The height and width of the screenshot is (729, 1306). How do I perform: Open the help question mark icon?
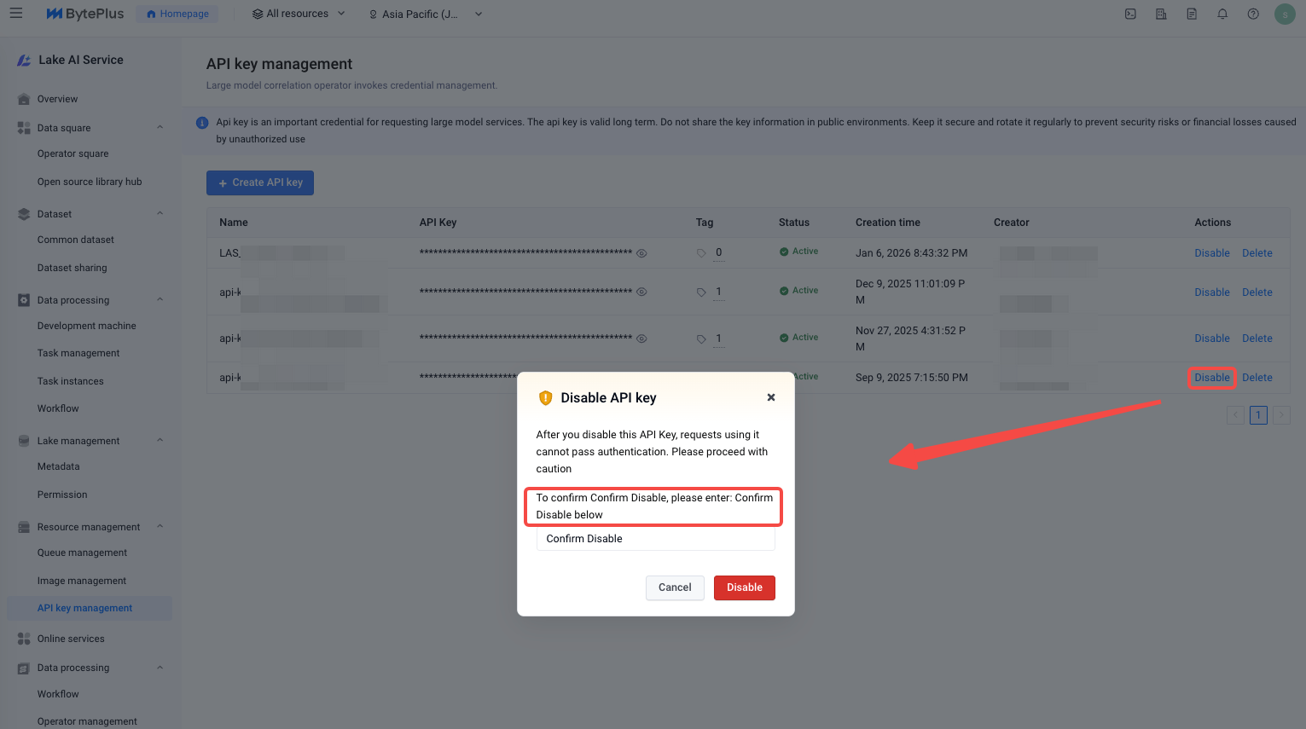click(x=1253, y=14)
